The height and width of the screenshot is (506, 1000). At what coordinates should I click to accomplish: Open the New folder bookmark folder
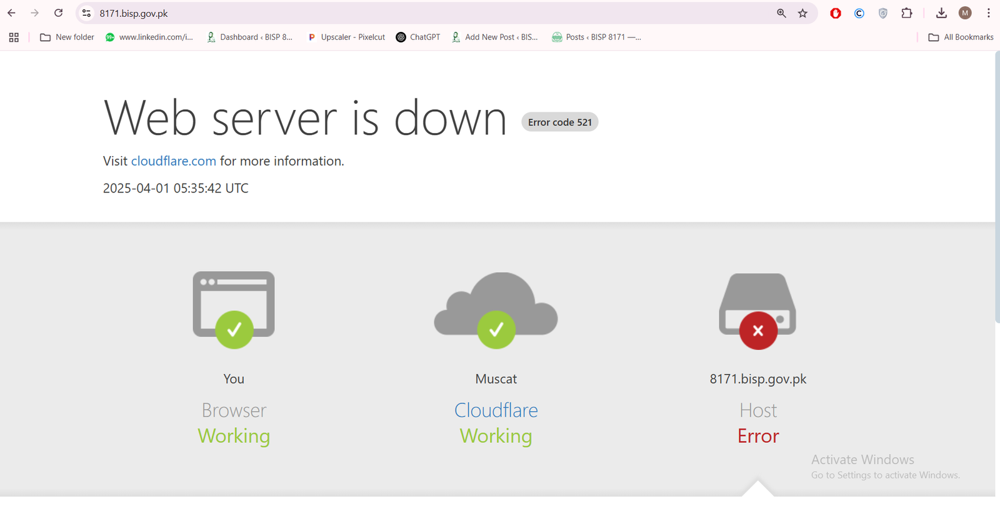click(x=67, y=37)
